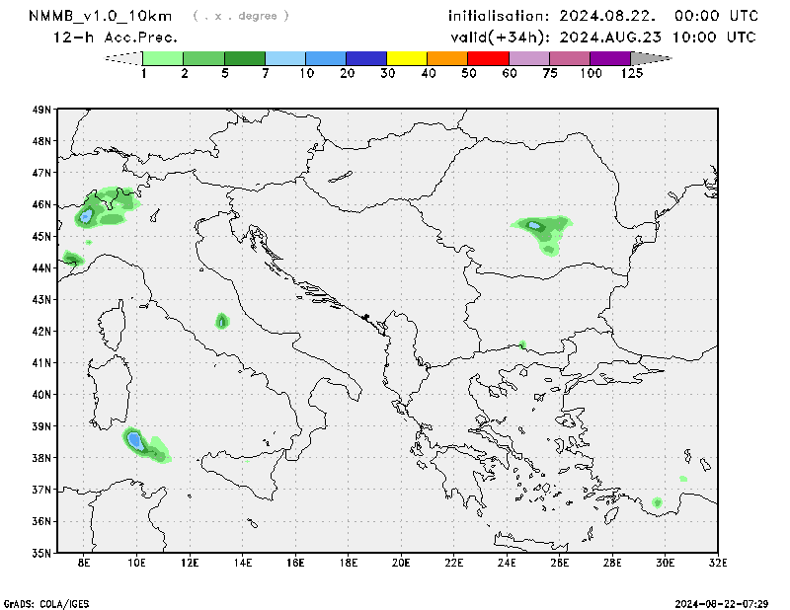The height and width of the screenshot is (610, 790).
Task: Click the 12-h Acc.Prec. label
Action: pyautogui.click(x=116, y=38)
